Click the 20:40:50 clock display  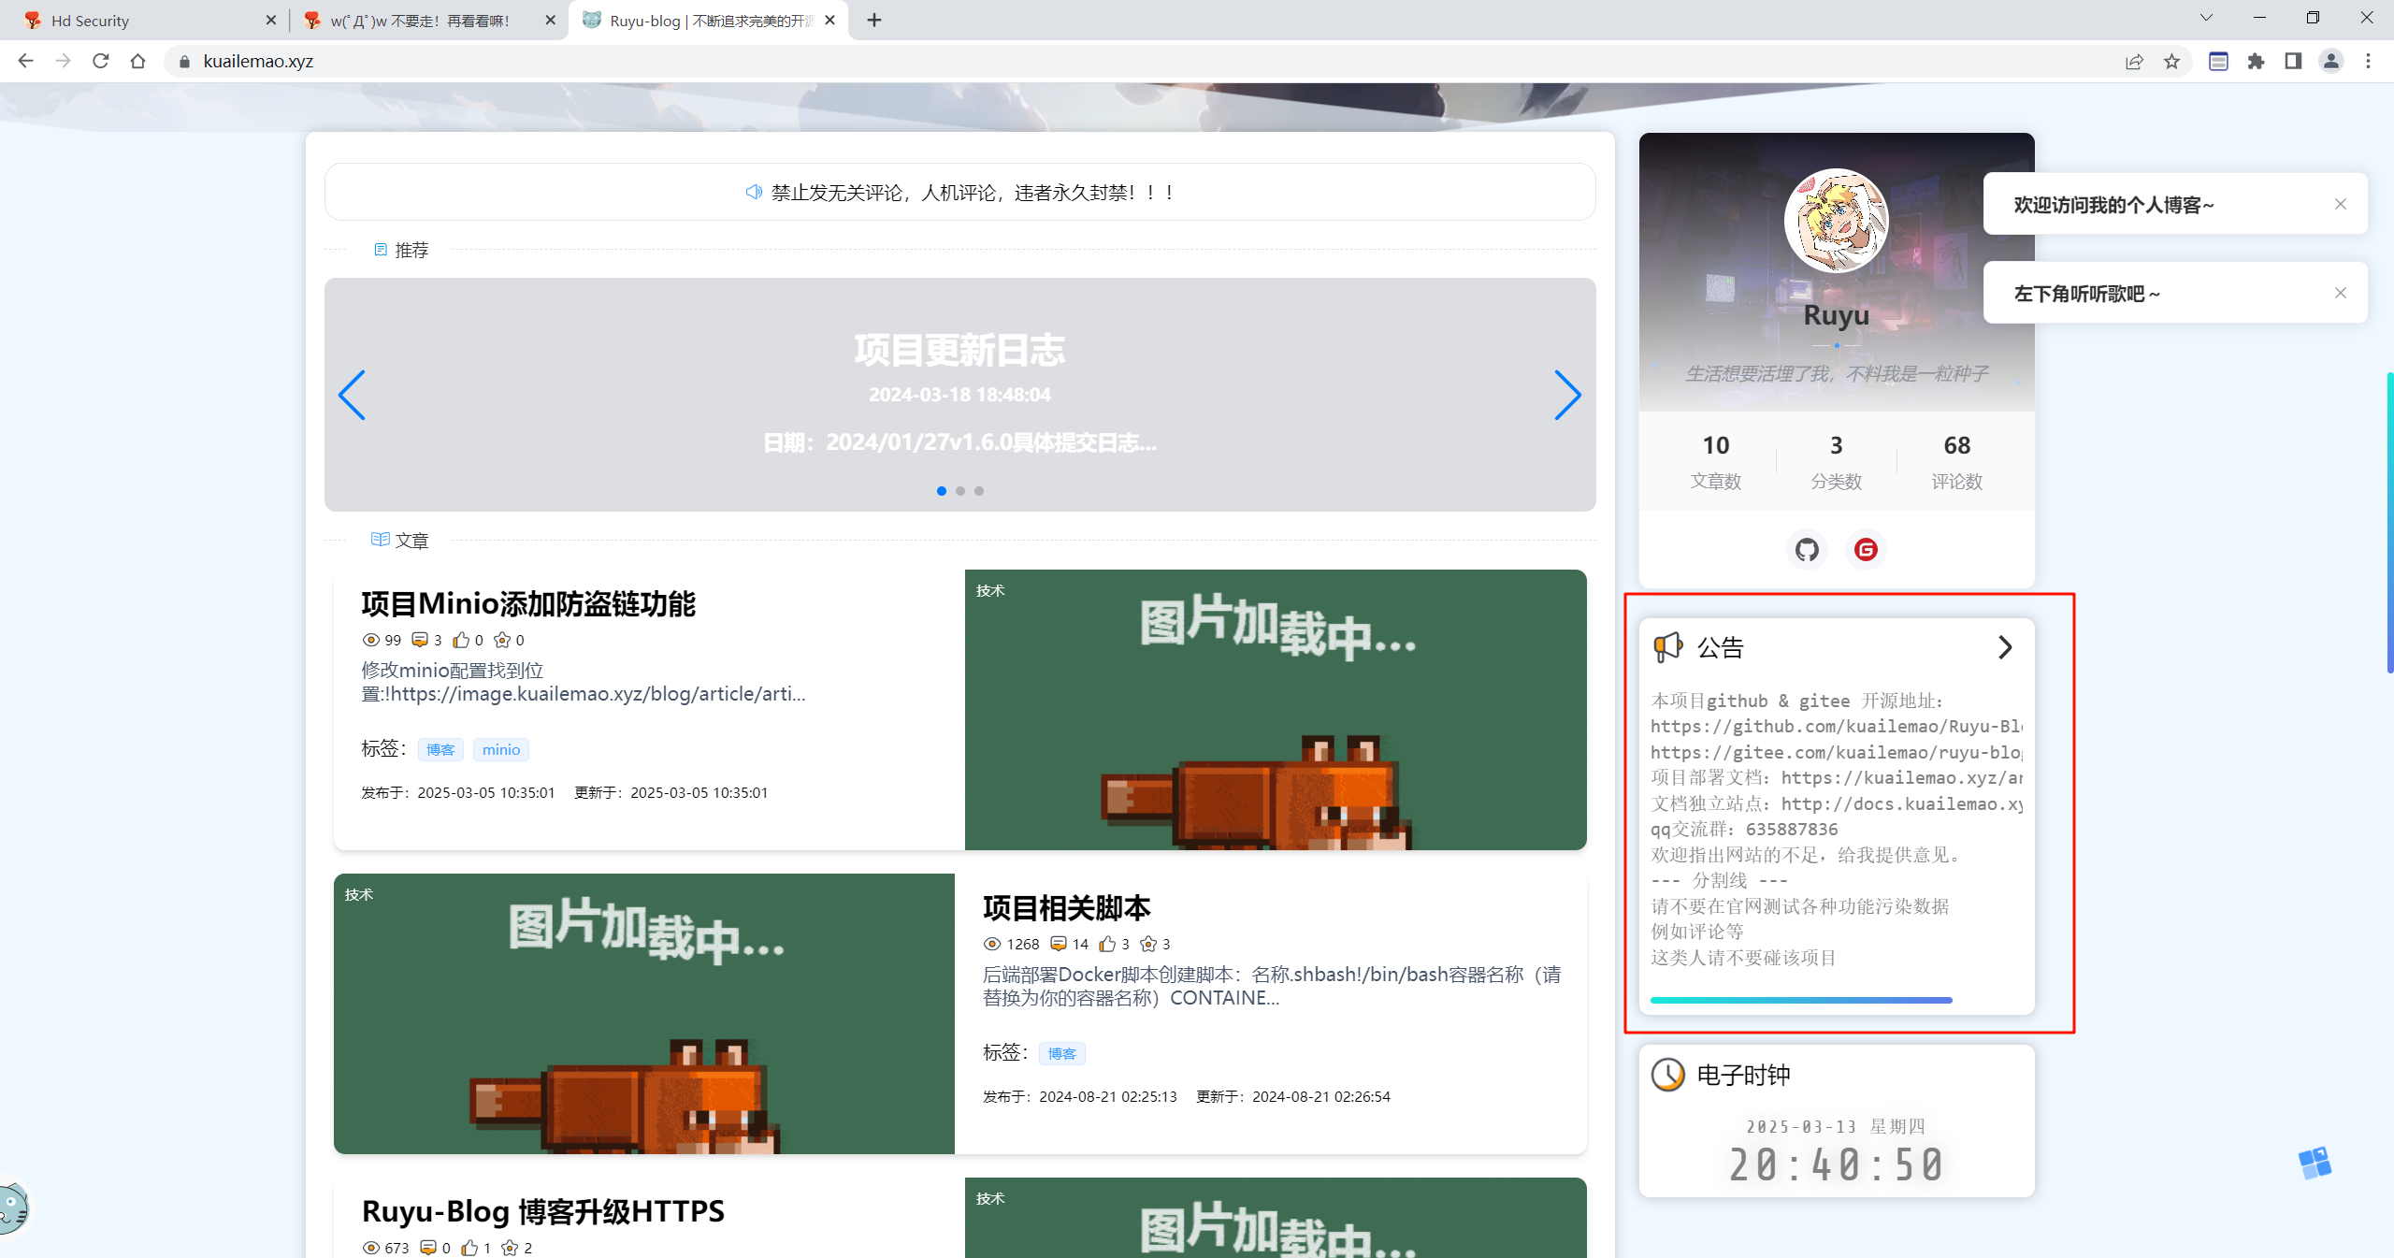tap(1836, 1165)
